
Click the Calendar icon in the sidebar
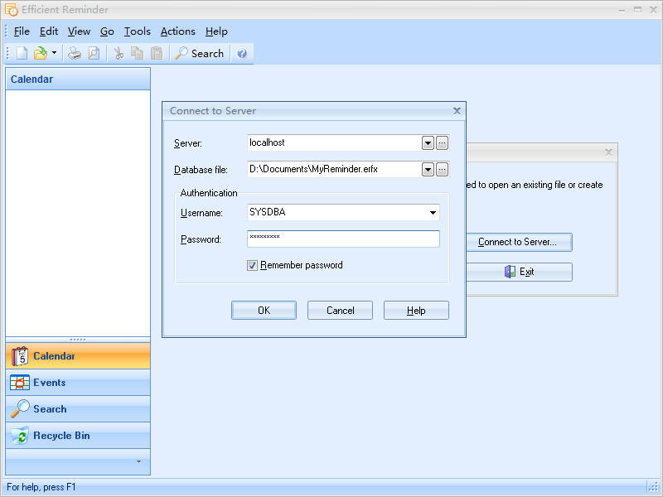[20, 356]
